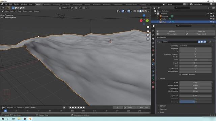Disable Plane in renders camera icon
The height and width of the screenshot is (121, 216).
pos(213,22)
